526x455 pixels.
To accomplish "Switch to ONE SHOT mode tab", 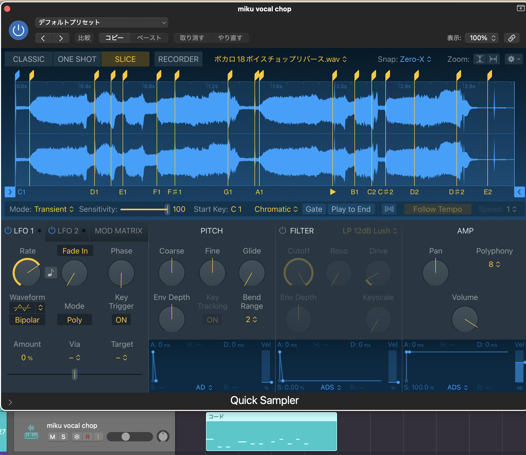I will tap(77, 59).
